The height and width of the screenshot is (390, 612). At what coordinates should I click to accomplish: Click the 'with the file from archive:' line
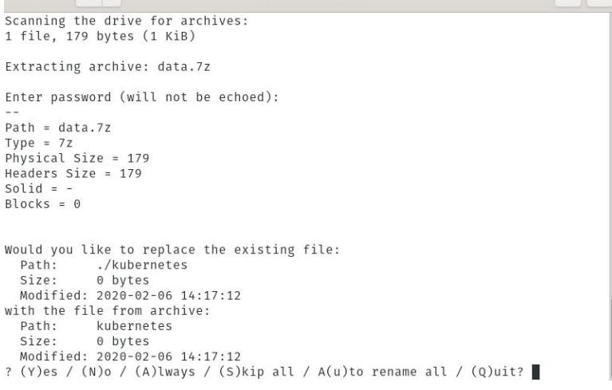(108, 311)
